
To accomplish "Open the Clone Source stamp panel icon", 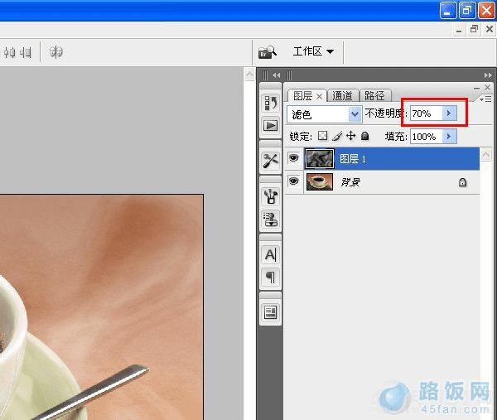I will [x=270, y=219].
